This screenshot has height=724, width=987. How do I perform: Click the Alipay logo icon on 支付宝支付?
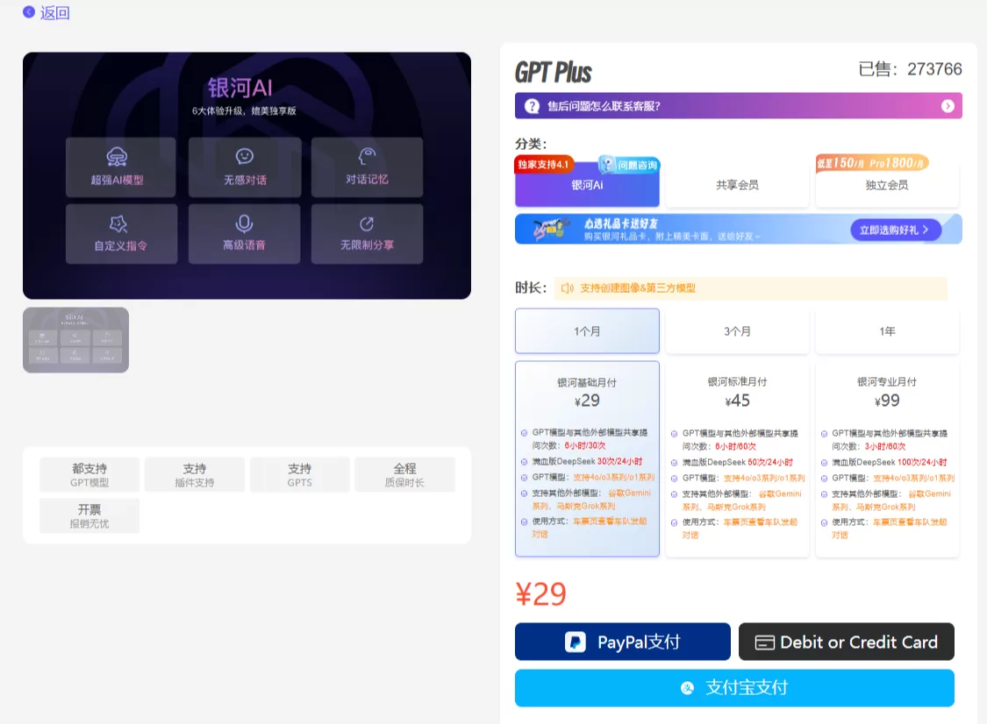[x=687, y=688]
